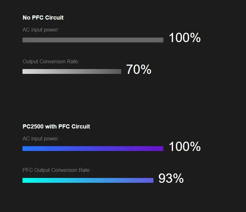This screenshot has height=212, width=246.
Task: Click the 70% value text
Action: tap(139, 70)
